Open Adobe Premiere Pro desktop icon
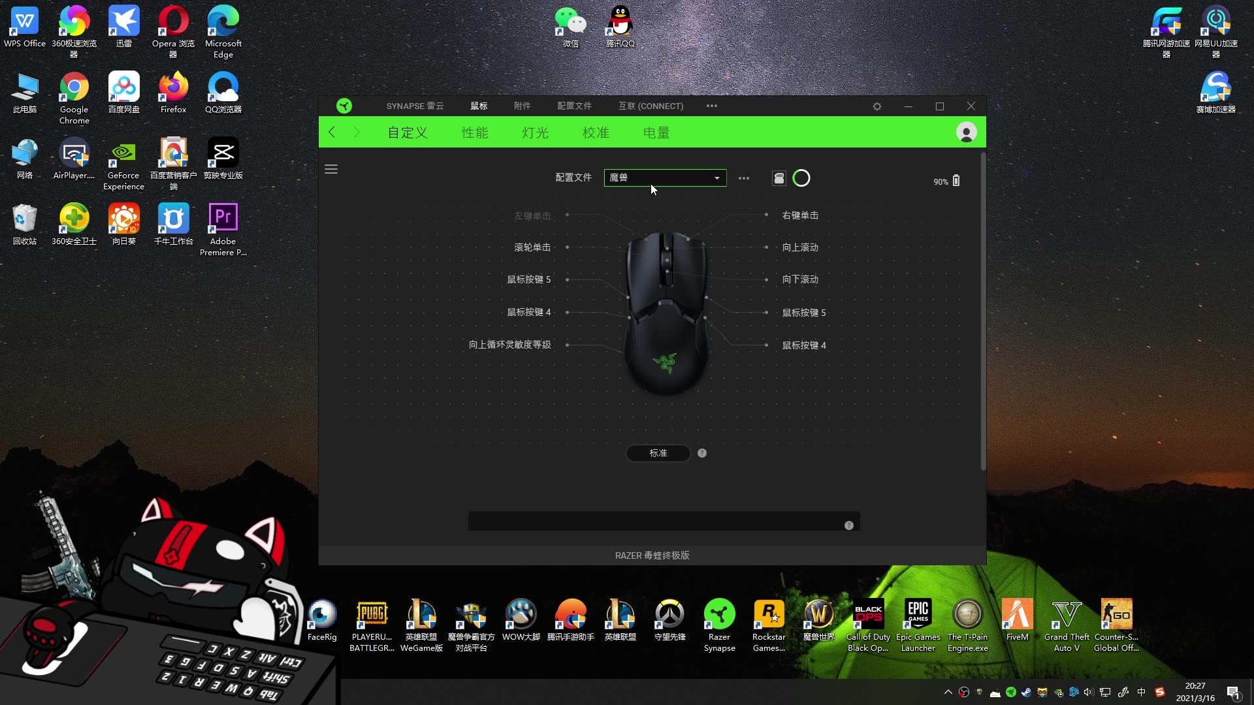The height and width of the screenshot is (705, 1254). point(223,230)
